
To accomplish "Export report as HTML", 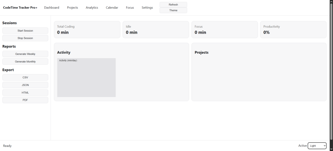I will pyautogui.click(x=25, y=93).
